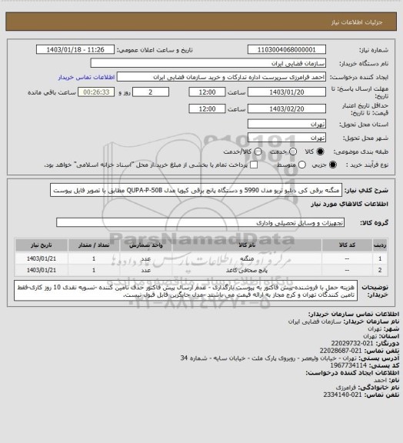Click requester phone 2334140-021

coord(342,395)
